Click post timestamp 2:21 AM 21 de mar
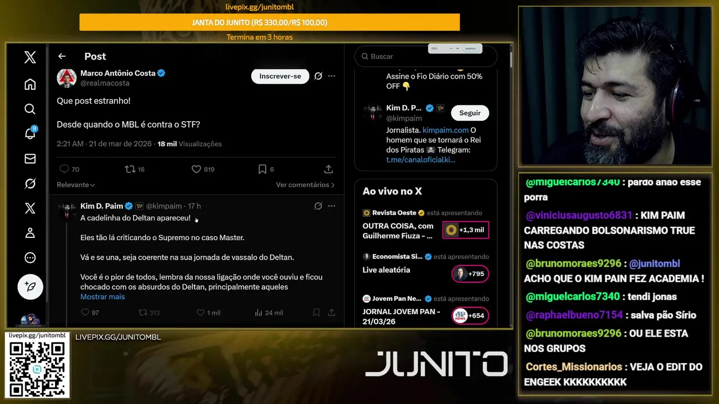Viewport: 719px width, 404px height. click(x=104, y=144)
